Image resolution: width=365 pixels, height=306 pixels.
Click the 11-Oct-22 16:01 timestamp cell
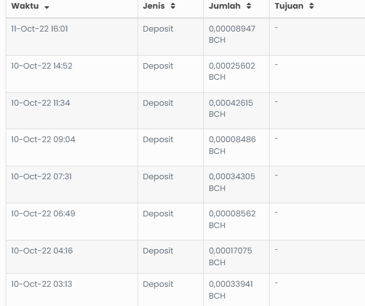coord(40,29)
